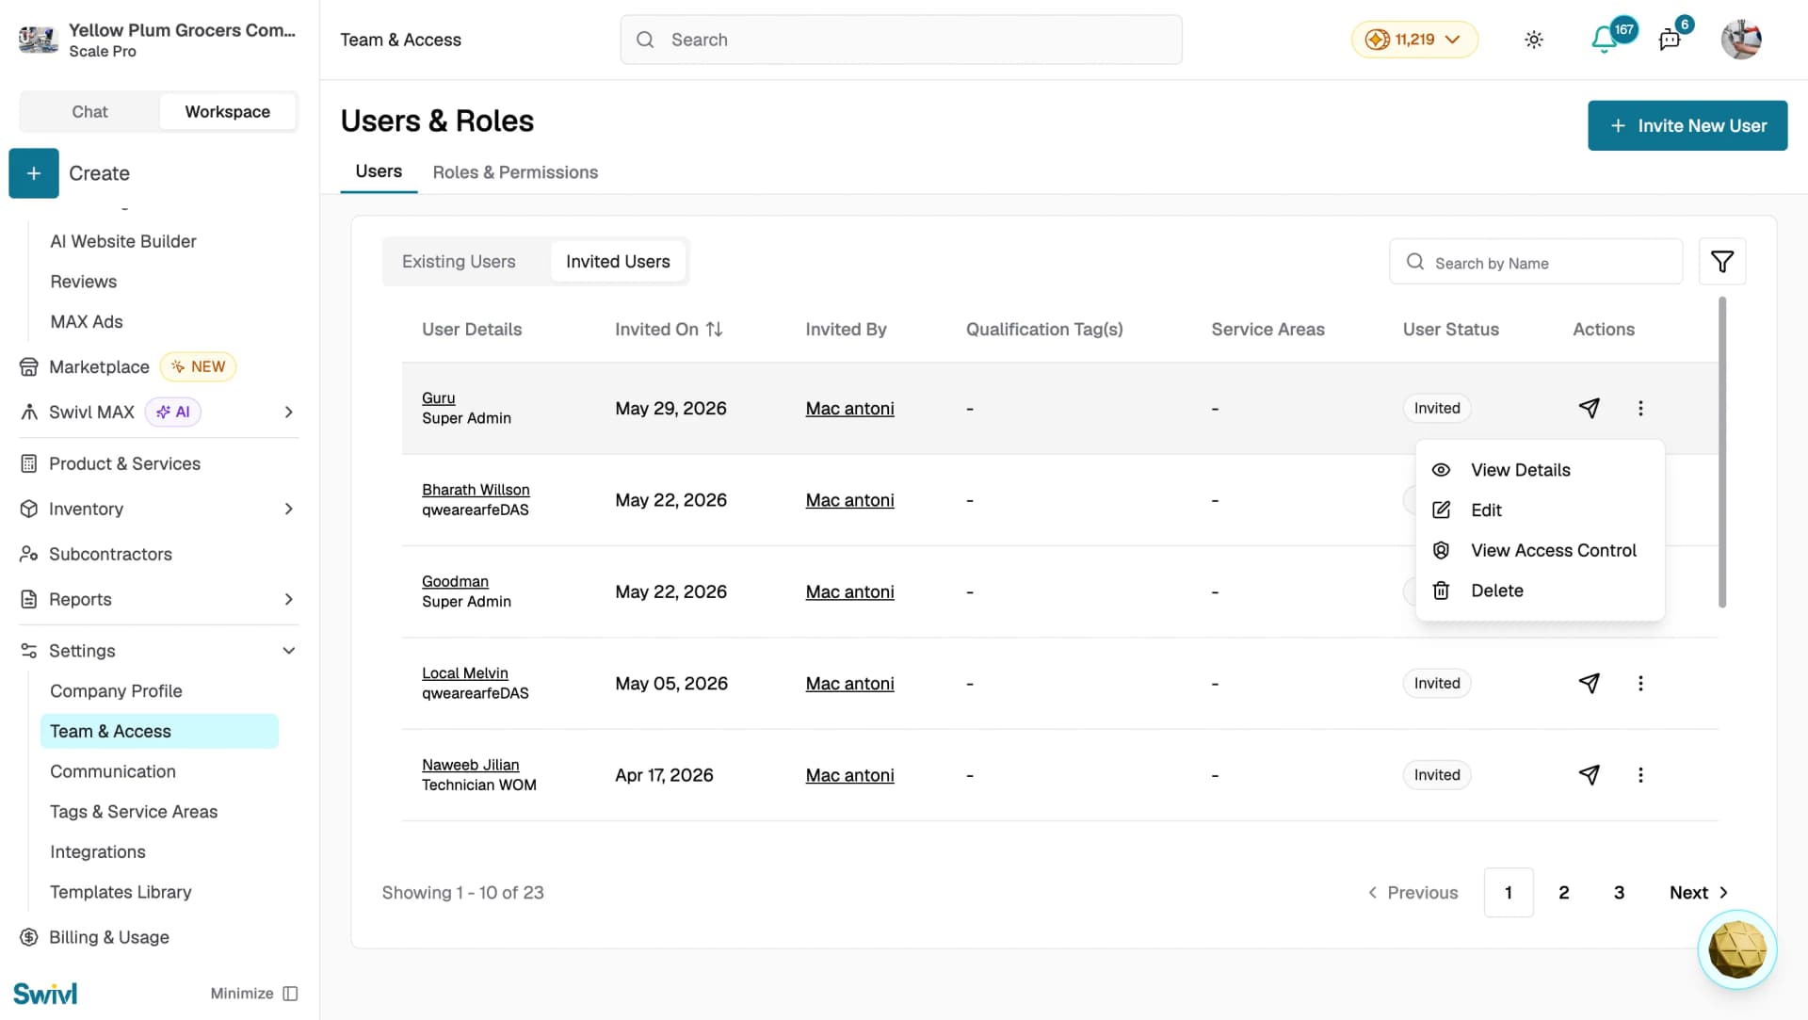This screenshot has width=1808, height=1020.
Task: Open Bharath Willson user link
Action: [x=476, y=490]
